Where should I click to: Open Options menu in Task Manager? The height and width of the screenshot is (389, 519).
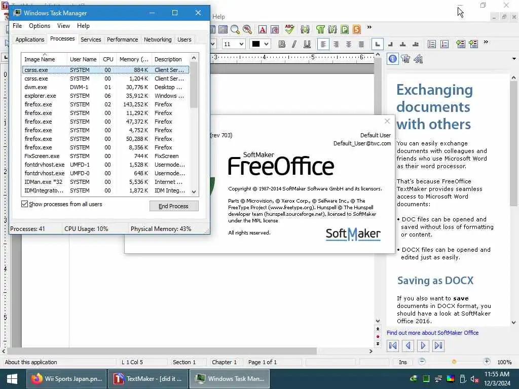pyautogui.click(x=40, y=26)
